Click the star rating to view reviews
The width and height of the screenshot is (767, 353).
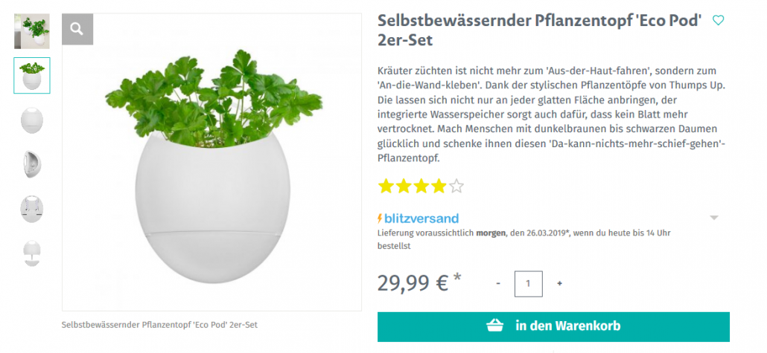421,186
